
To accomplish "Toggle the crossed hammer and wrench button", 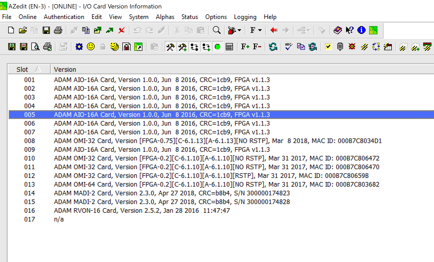I will tap(170, 47).
